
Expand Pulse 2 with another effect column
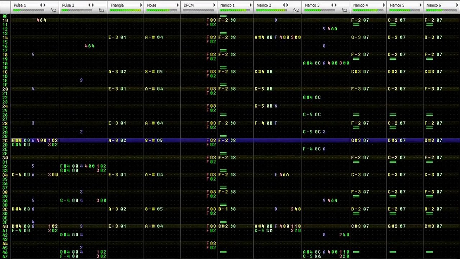pos(93,5)
